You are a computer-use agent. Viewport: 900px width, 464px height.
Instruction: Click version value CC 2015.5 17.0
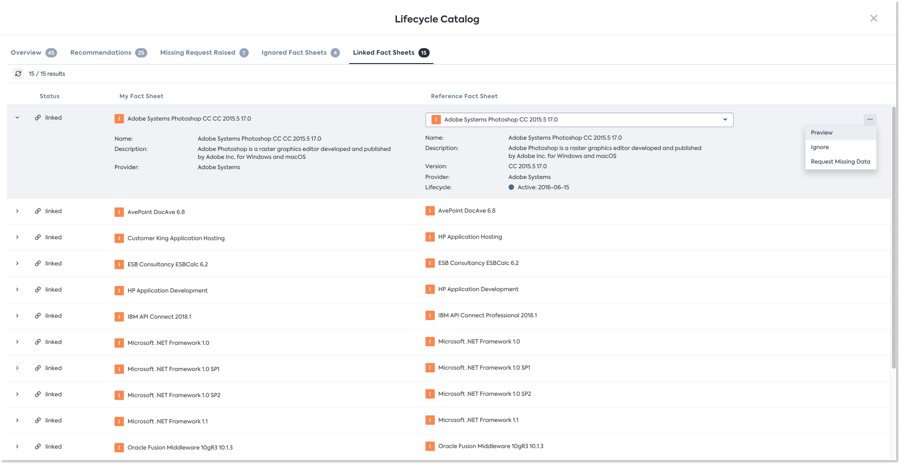[527, 166]
